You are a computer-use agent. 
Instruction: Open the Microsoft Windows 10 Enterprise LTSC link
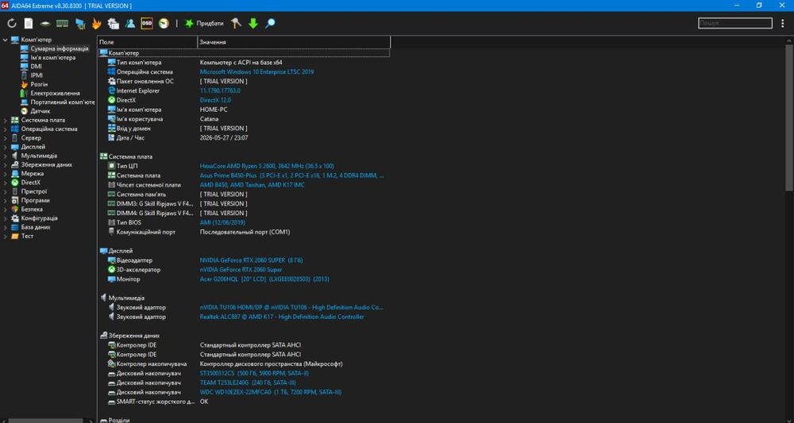pyautogui.click(x=256, y=72)
